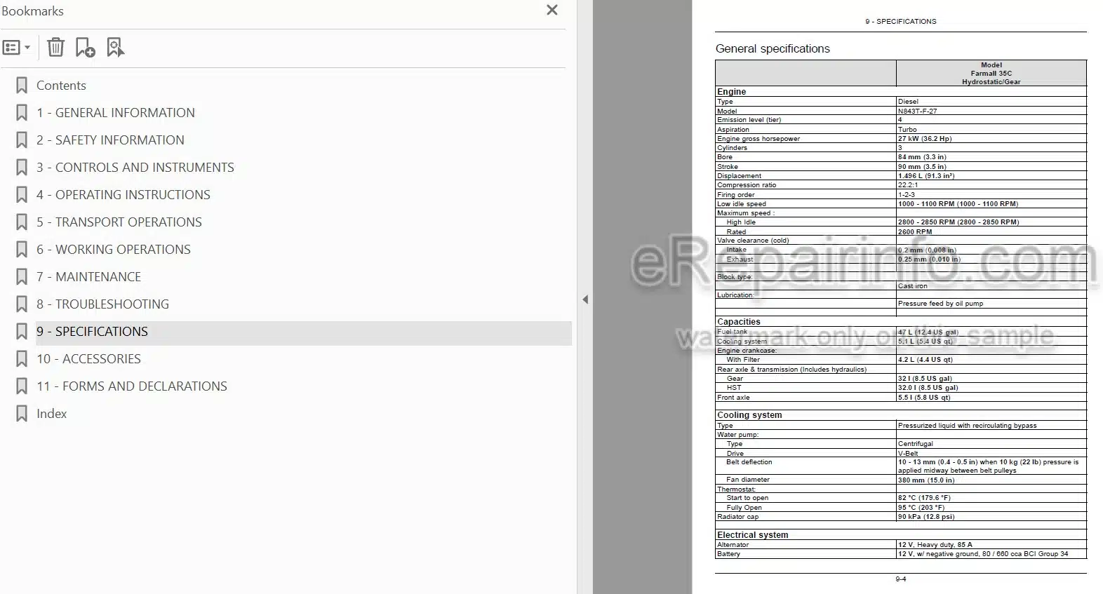
Task: Click the Capacities section heading
Action: [738, 322]
